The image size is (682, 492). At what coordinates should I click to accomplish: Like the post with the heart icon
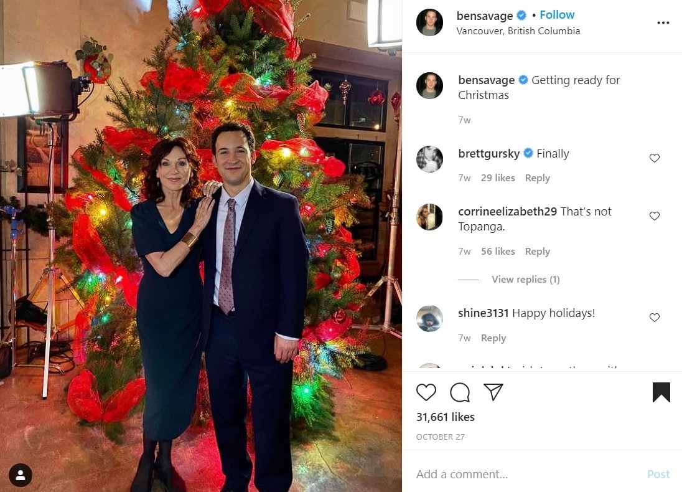(426, 392)
